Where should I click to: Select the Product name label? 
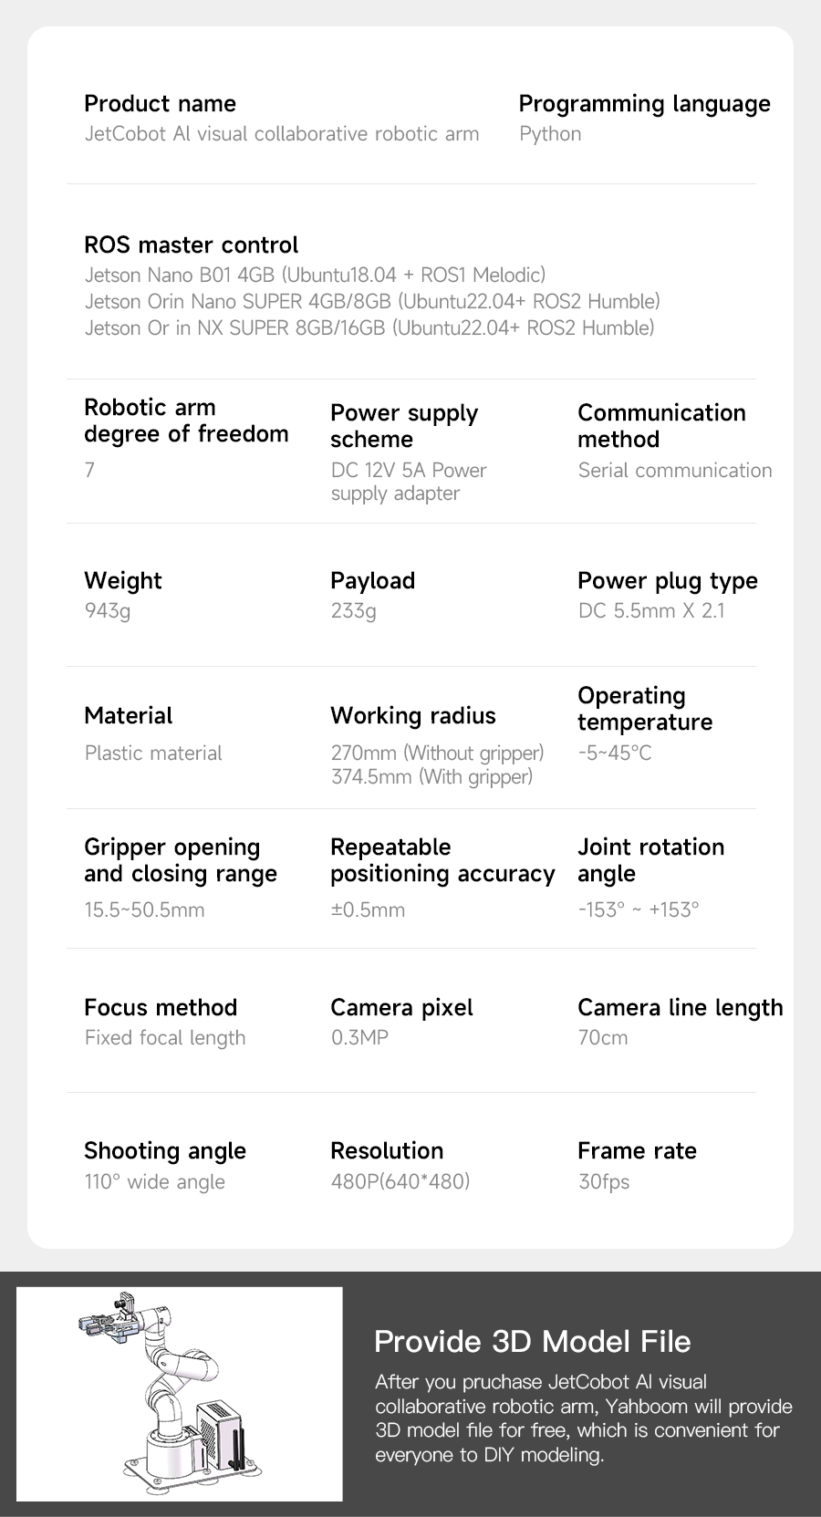[160, 104]
